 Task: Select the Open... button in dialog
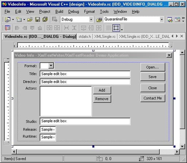(x=153, y=67)
